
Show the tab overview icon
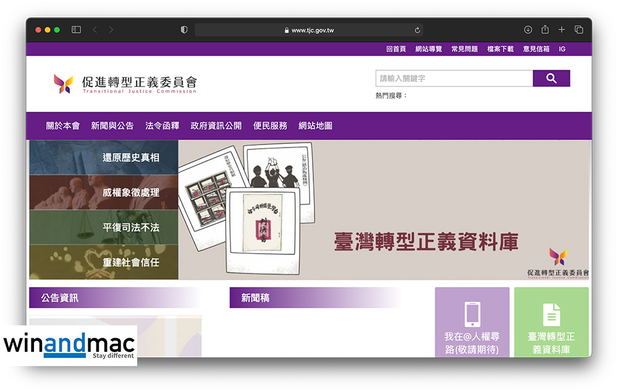pos(579,30)
